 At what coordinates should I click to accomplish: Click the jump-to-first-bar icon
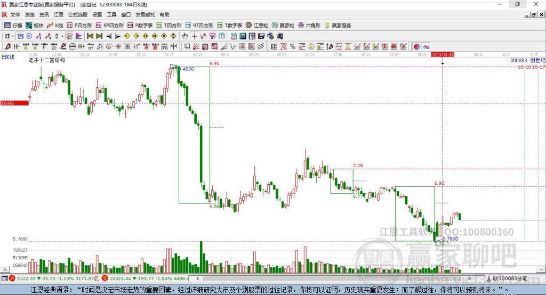(90, 36)
